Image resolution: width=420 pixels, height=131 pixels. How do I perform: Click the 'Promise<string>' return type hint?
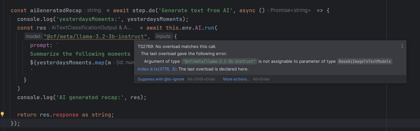click(x=290, y=10)
